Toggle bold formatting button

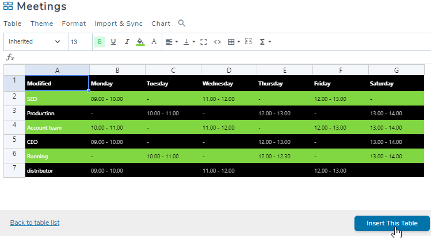coord(100,42)
